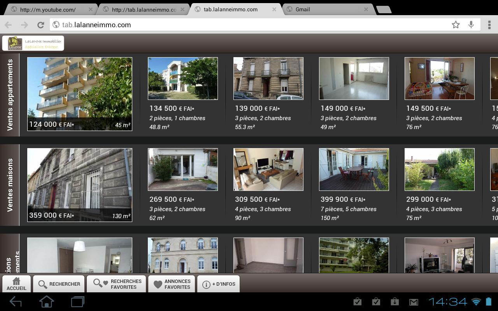498x311 pixels.
Task: Open the + D'infos button
Action: pos(219,284)
